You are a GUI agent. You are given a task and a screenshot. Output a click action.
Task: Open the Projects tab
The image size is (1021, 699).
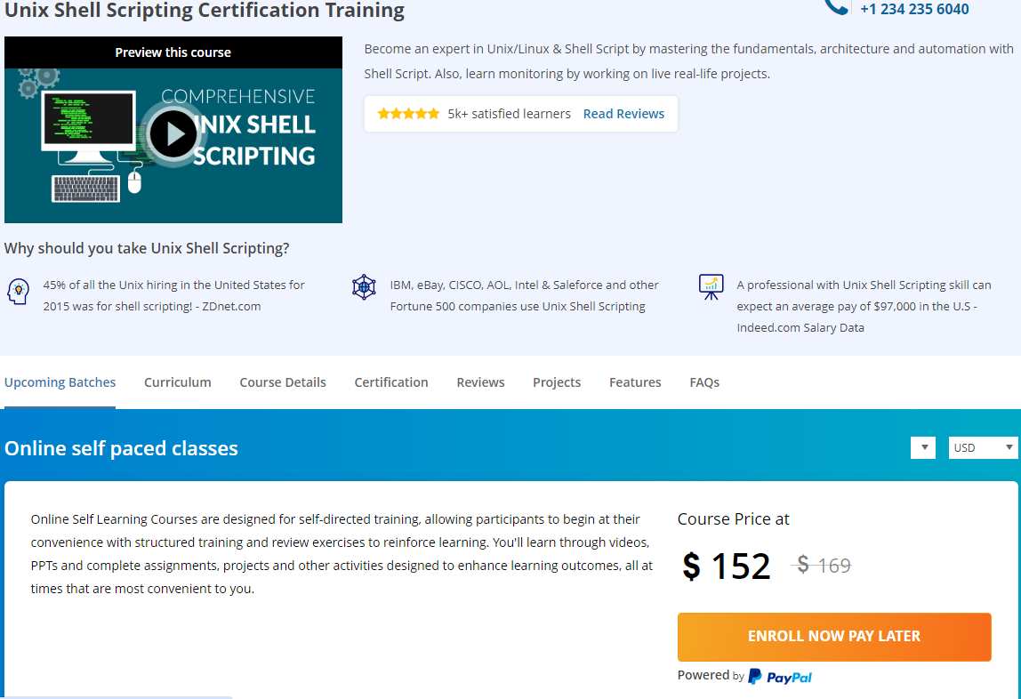[x=557, y=382]
